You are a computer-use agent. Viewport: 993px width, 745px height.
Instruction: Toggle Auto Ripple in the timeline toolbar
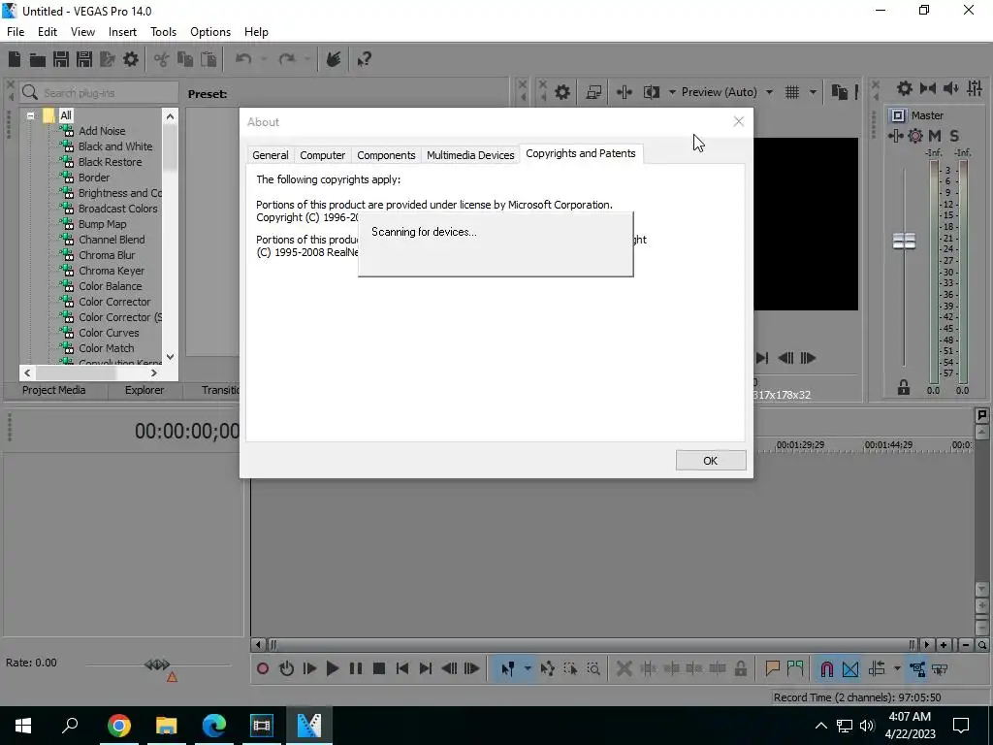(x=877, y=668)
